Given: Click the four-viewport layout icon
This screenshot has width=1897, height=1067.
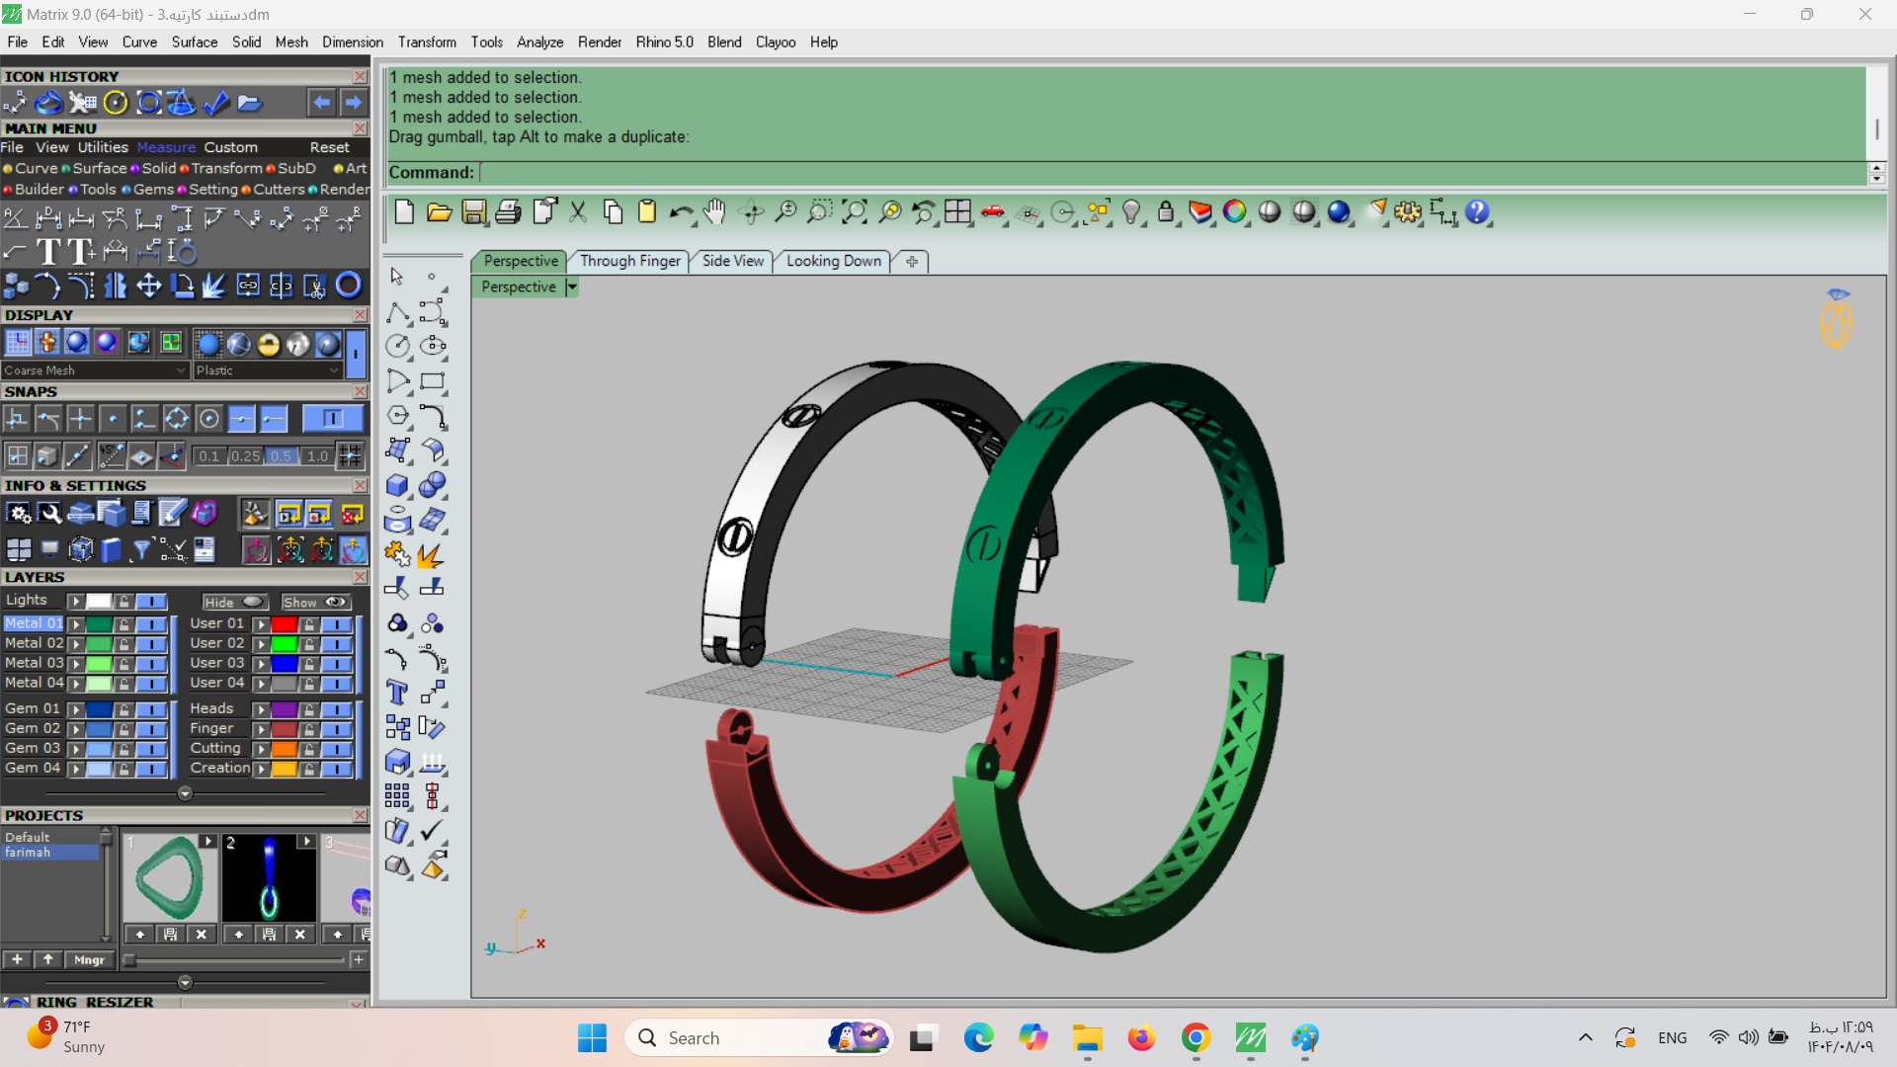Looking at the screenshot, I should coord(957,211).
